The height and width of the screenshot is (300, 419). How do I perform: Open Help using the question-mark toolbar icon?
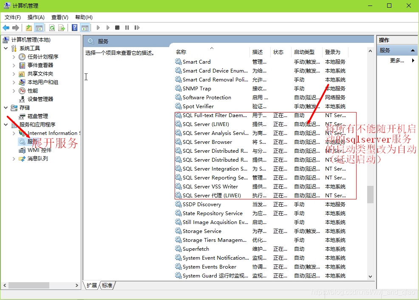(x=74, y=28)
